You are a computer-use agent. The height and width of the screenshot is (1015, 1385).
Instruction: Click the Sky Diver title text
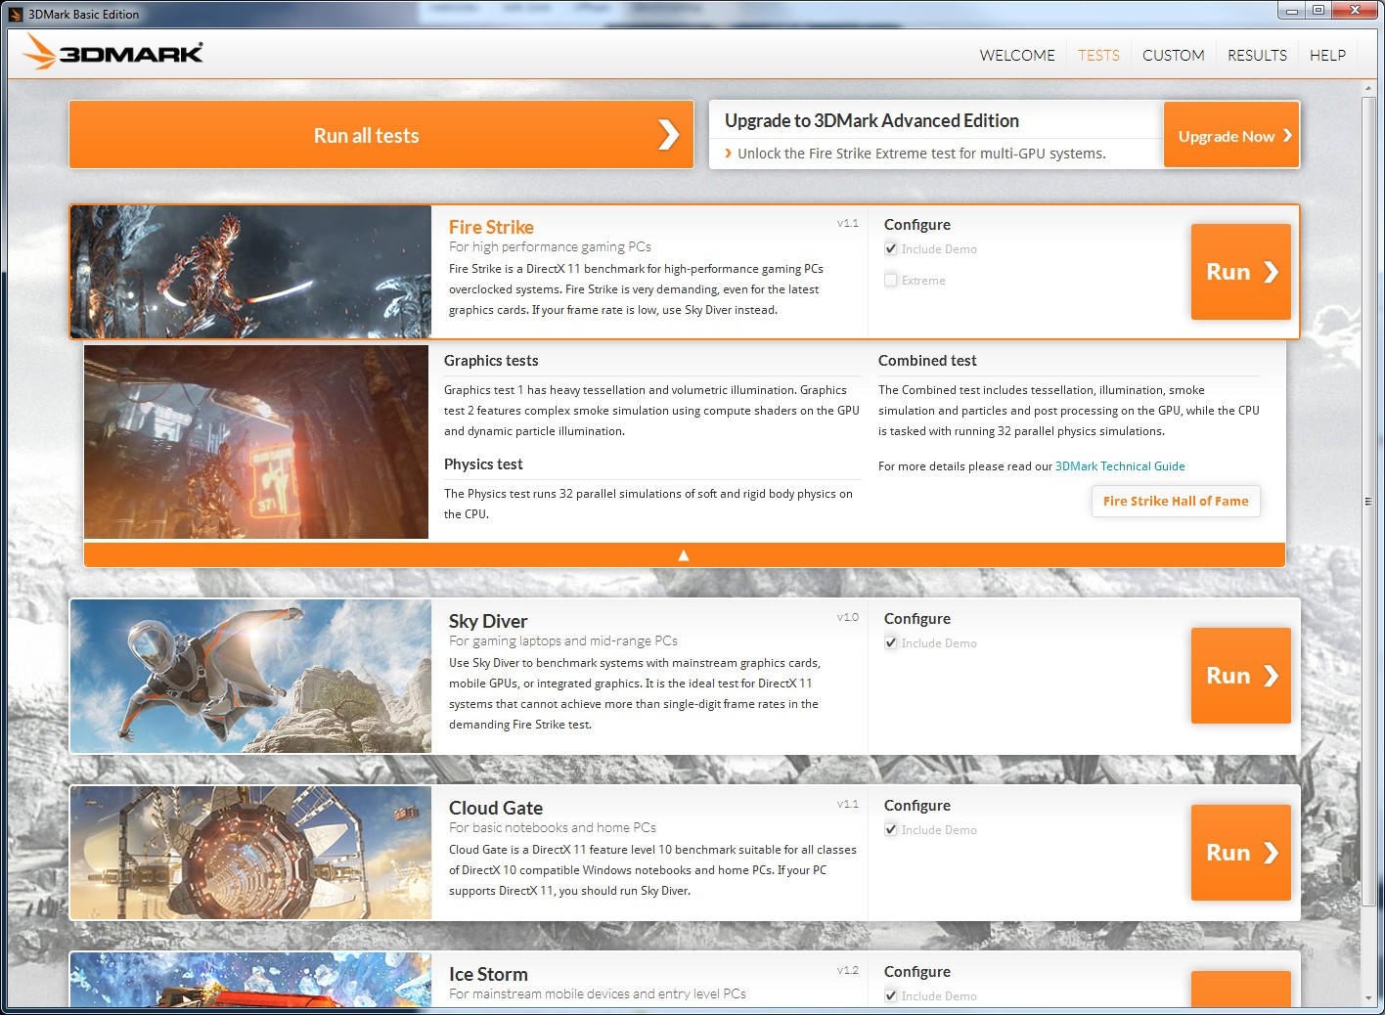[x=488, y=621]
